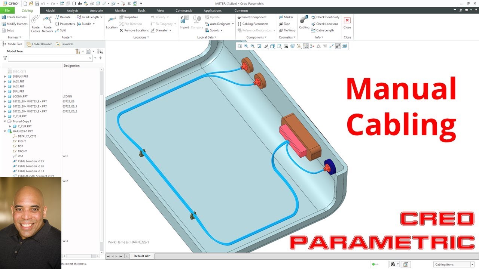
Task: Collapse Moved Copy 1 node
Action: tap(5, 121)
